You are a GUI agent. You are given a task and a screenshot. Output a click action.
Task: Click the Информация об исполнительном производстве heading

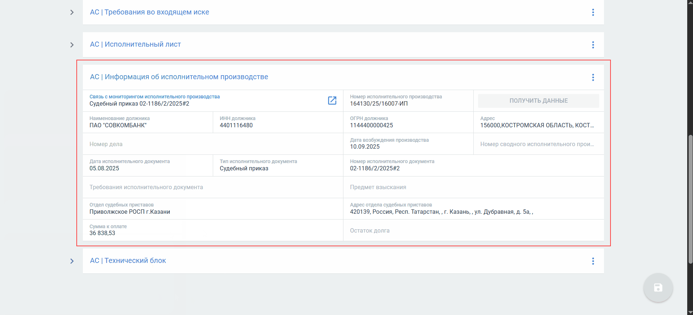coord(179,77)
